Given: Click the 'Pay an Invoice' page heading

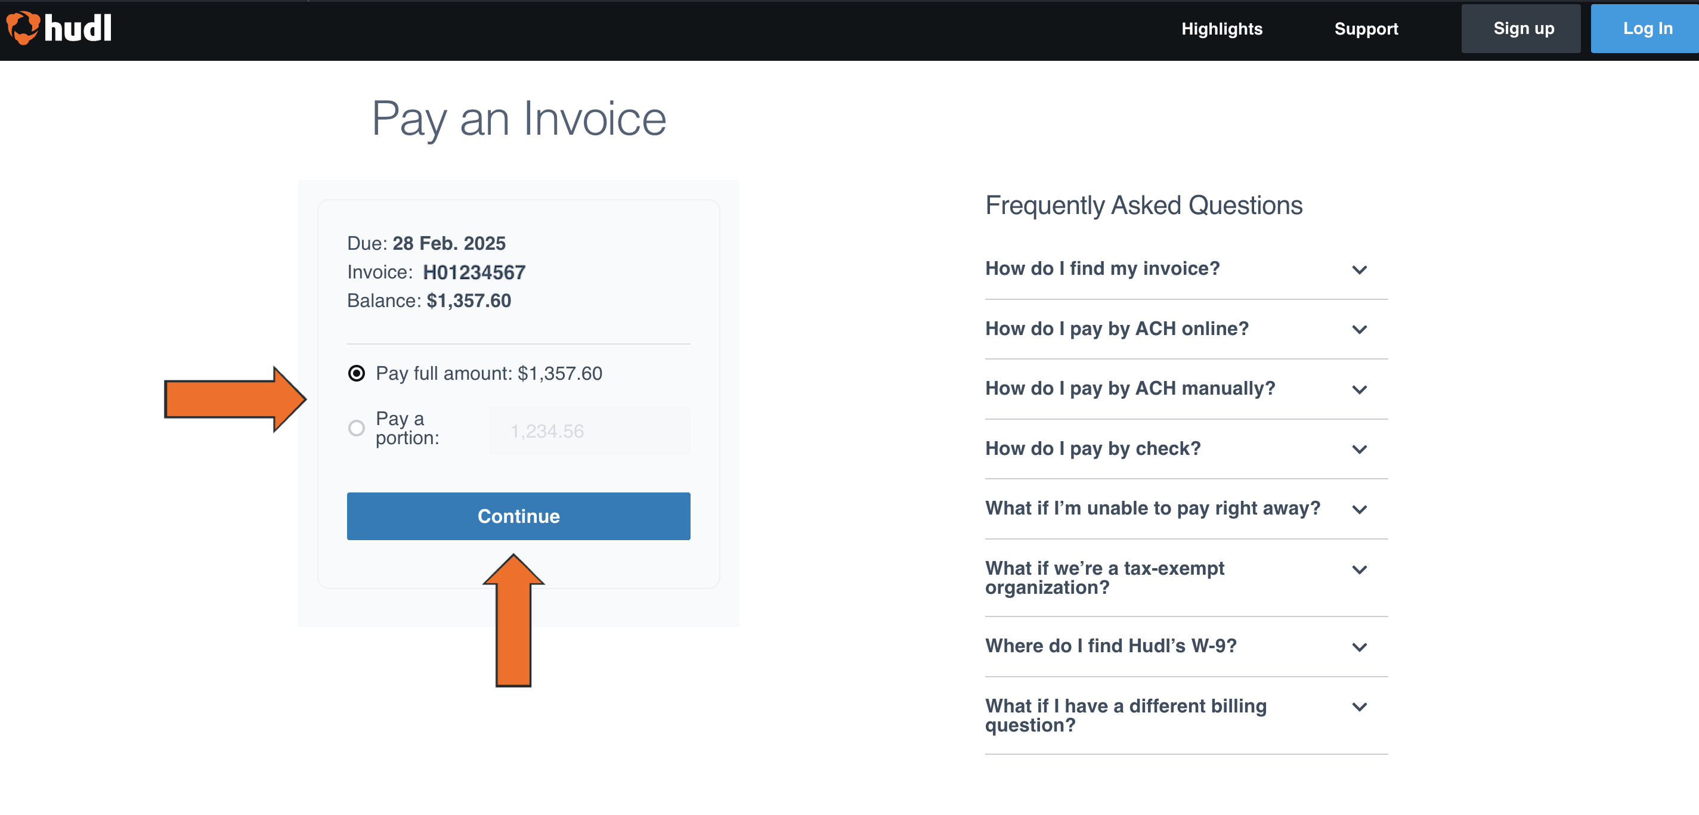Looking at the screenshot, I should pos(519,119).
